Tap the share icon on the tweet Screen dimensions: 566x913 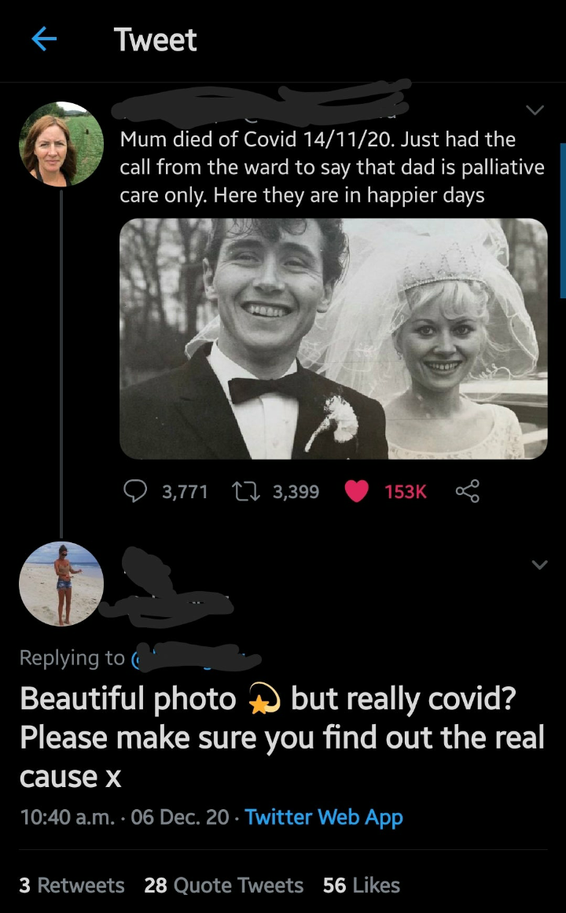click(466, 491)
